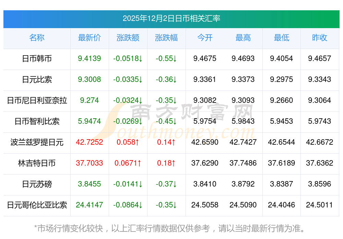Click high value 3.8792
Screen dimensions: 343x239
(x=243, y=184)
